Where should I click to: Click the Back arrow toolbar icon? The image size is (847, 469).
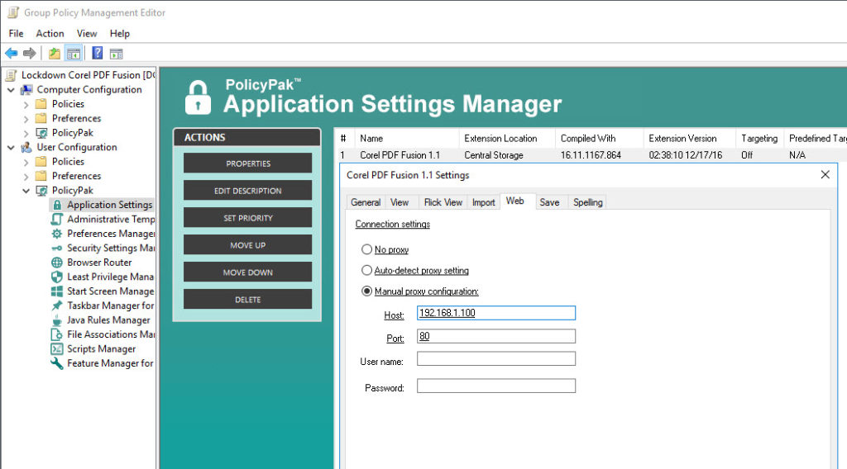coord(12,54)
